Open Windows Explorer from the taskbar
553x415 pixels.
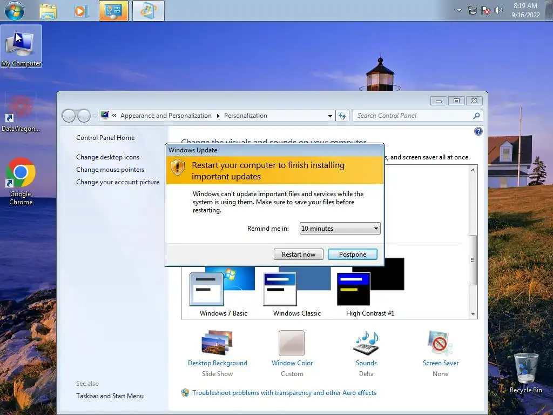tap(48, 11)
